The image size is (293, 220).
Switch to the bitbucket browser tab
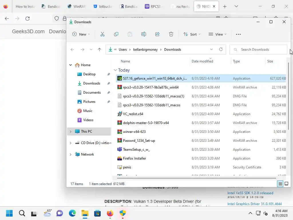tap(103, 6)
